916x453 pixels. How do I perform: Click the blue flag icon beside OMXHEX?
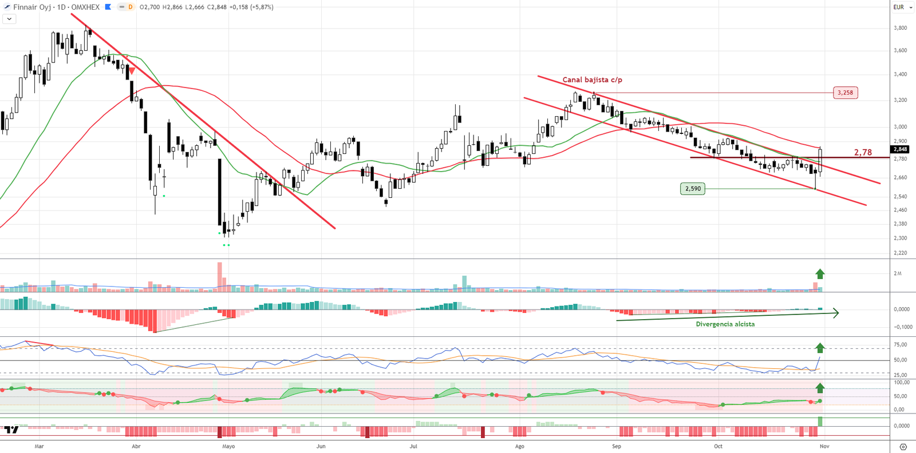(108, 7)
